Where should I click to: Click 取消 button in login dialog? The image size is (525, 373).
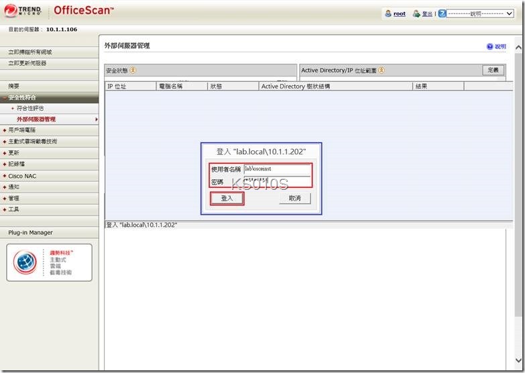click(295, 199)
